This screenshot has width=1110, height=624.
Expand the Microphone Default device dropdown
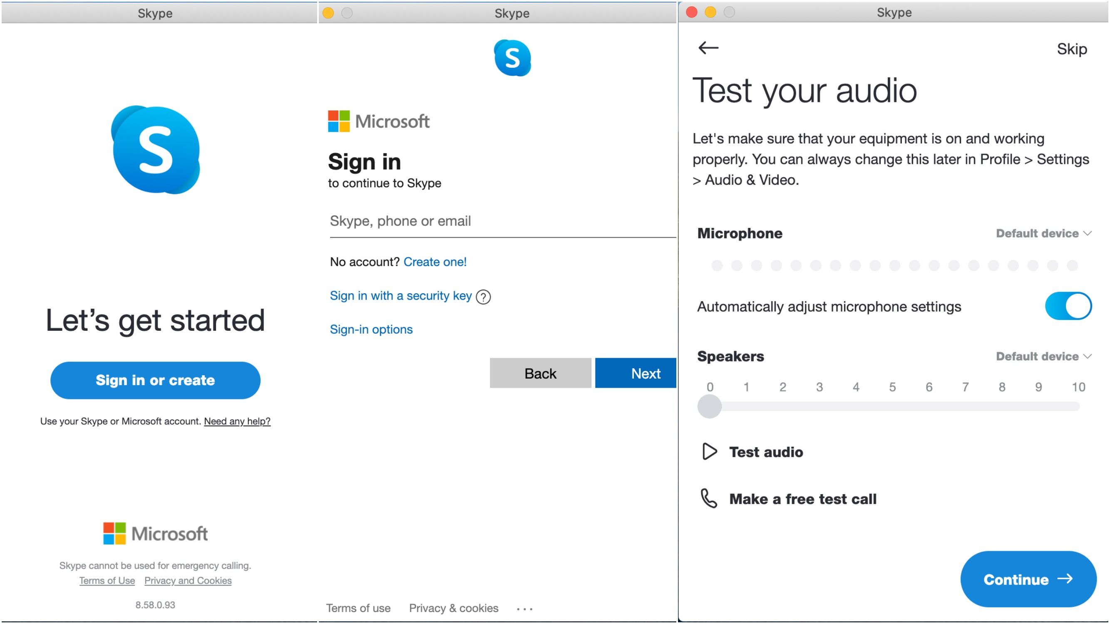click(x=1043, y=233)
